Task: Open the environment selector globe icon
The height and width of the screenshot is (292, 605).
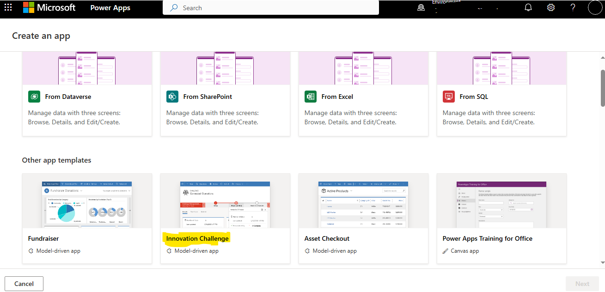Action: pos(421,7)
